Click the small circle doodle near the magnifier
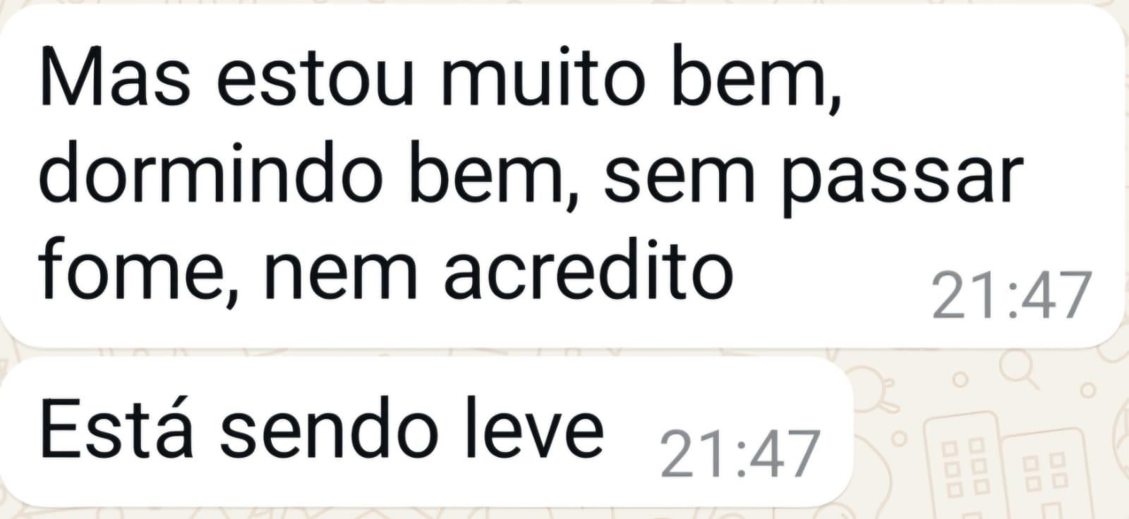 (959, 381)
